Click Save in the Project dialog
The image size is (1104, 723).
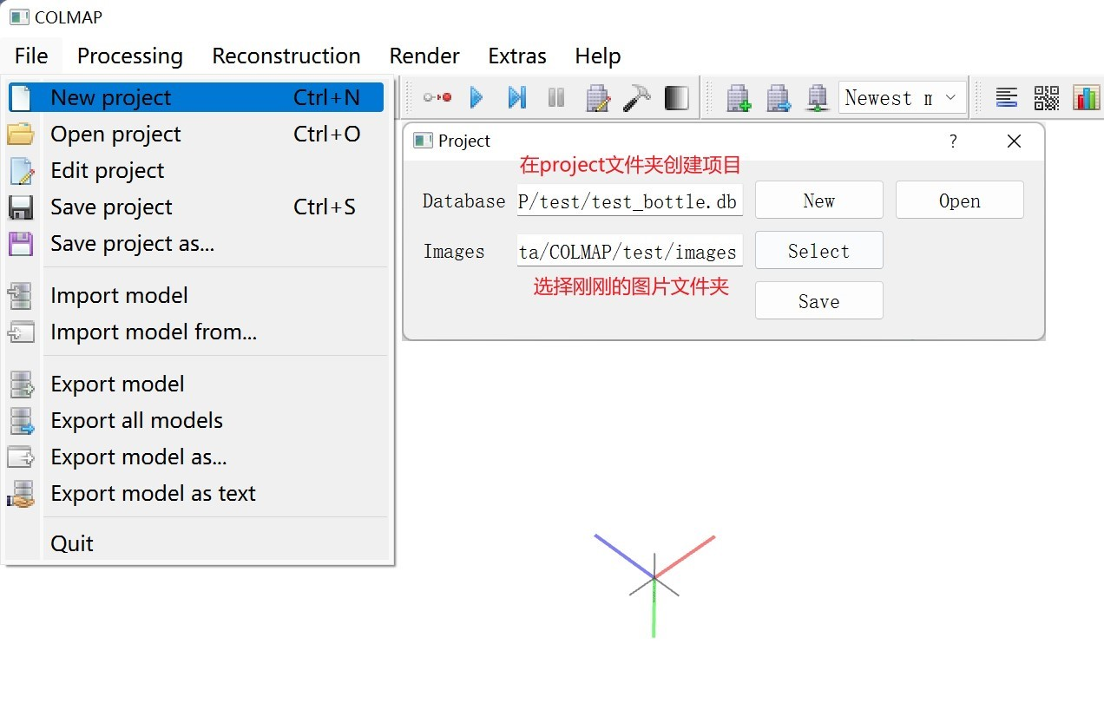818,301
